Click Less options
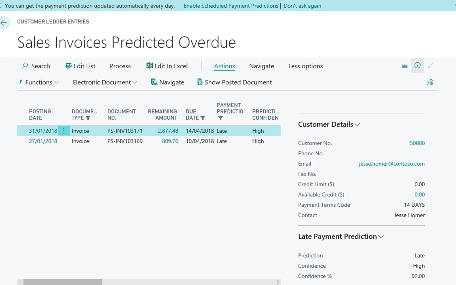456x285 pixels. coord(306,66)
